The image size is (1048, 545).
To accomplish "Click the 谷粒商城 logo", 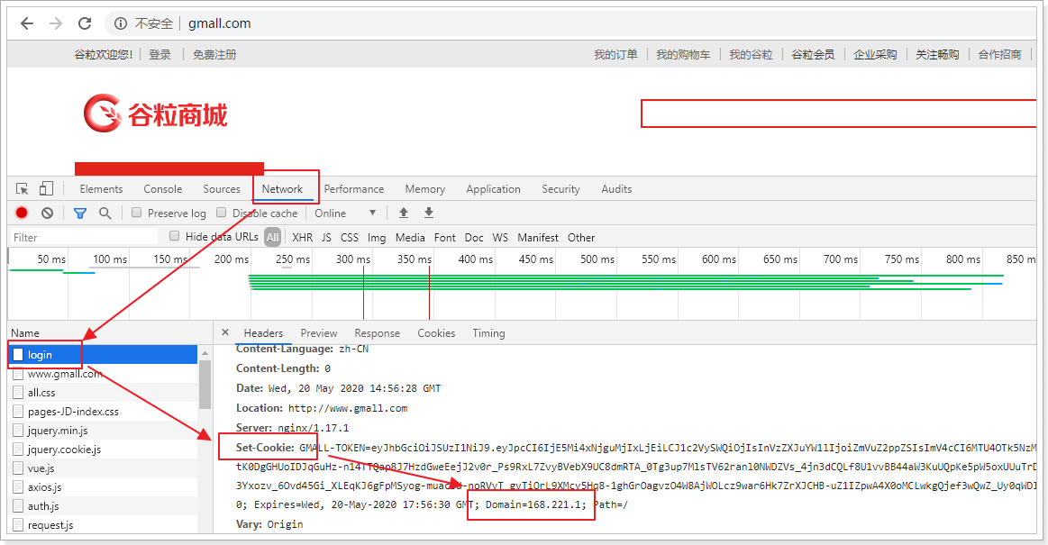I will coord(156,114).
